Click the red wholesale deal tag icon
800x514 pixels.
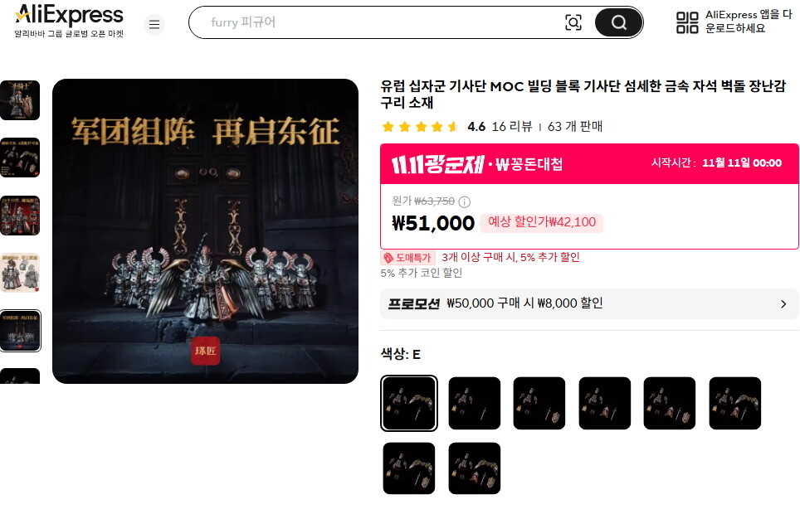coord(388,258)
